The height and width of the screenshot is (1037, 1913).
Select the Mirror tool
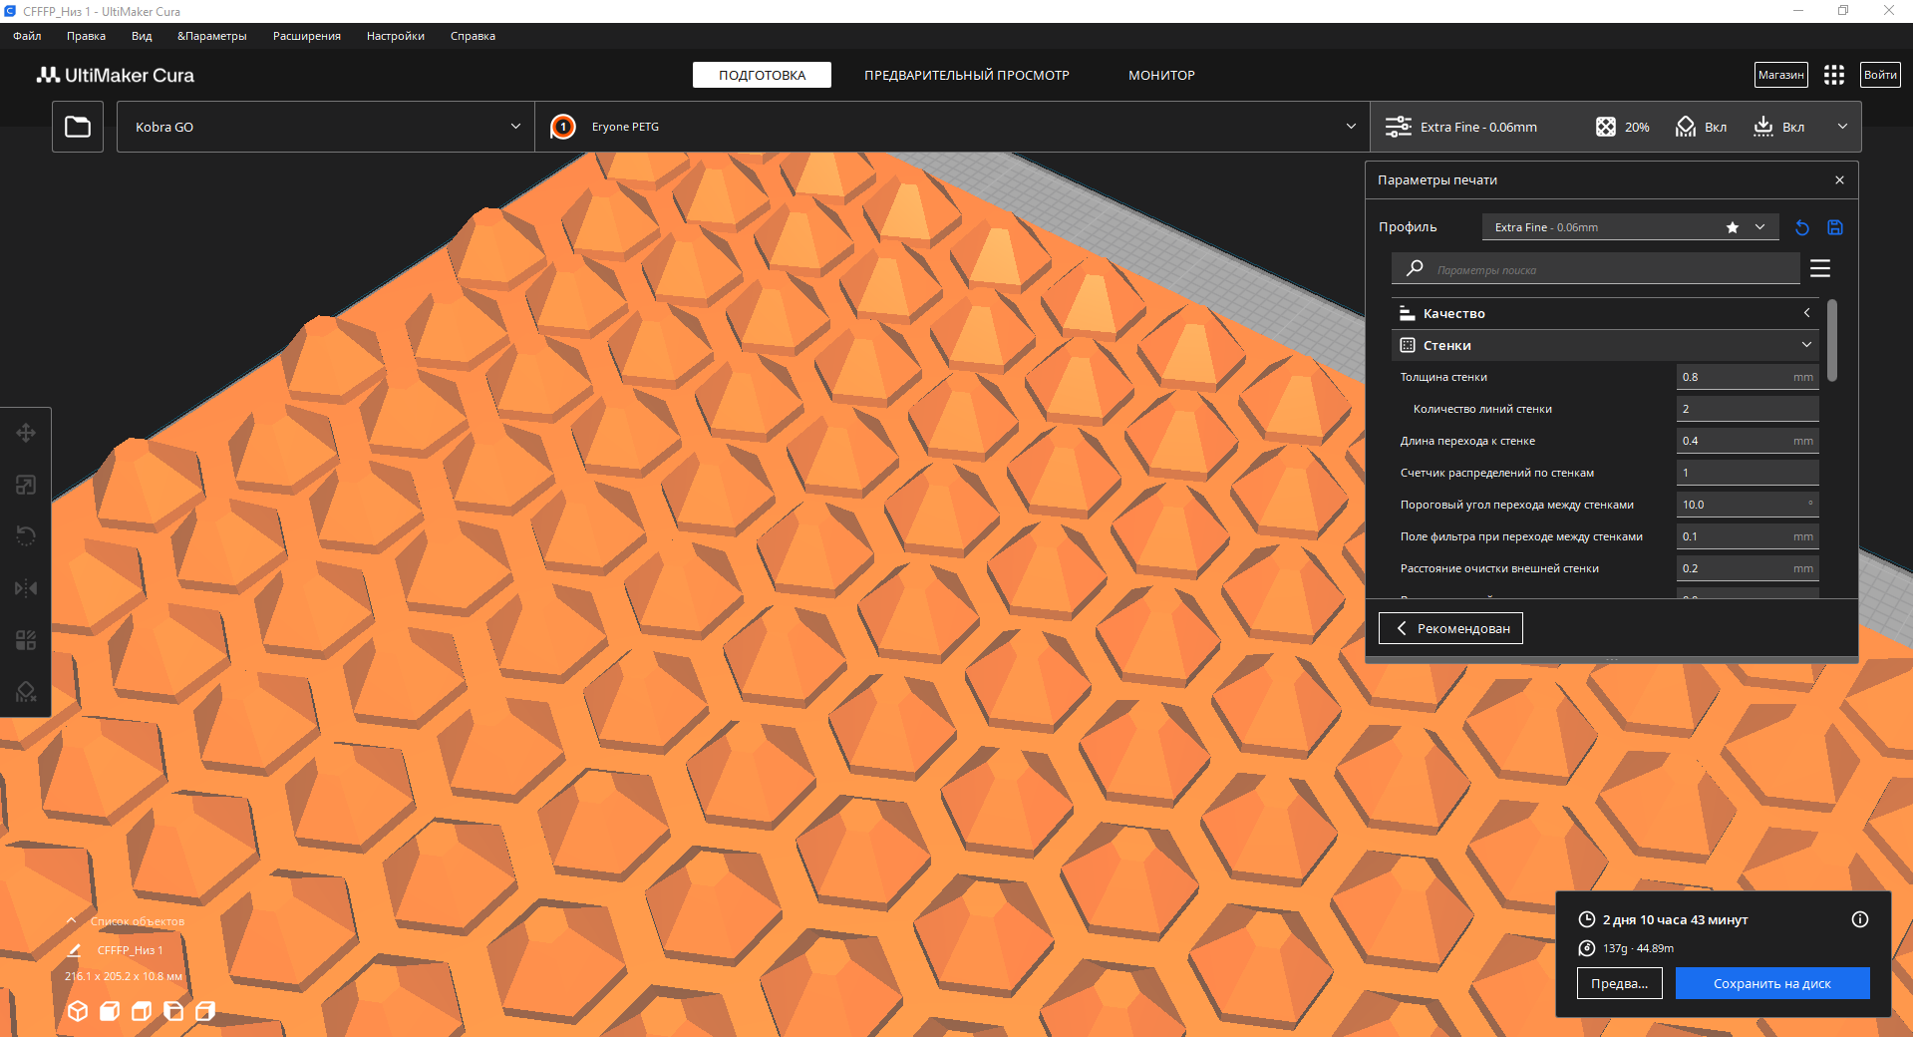pyautogui.click(x=26, y=588)
